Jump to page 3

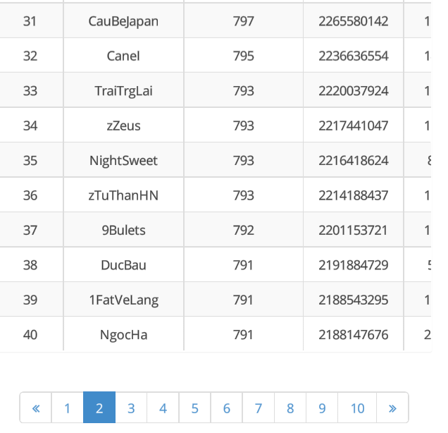pyautogui.click(x=131, y=408)
